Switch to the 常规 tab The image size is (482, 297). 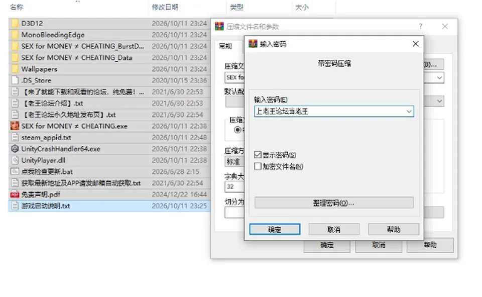[225, 46]
